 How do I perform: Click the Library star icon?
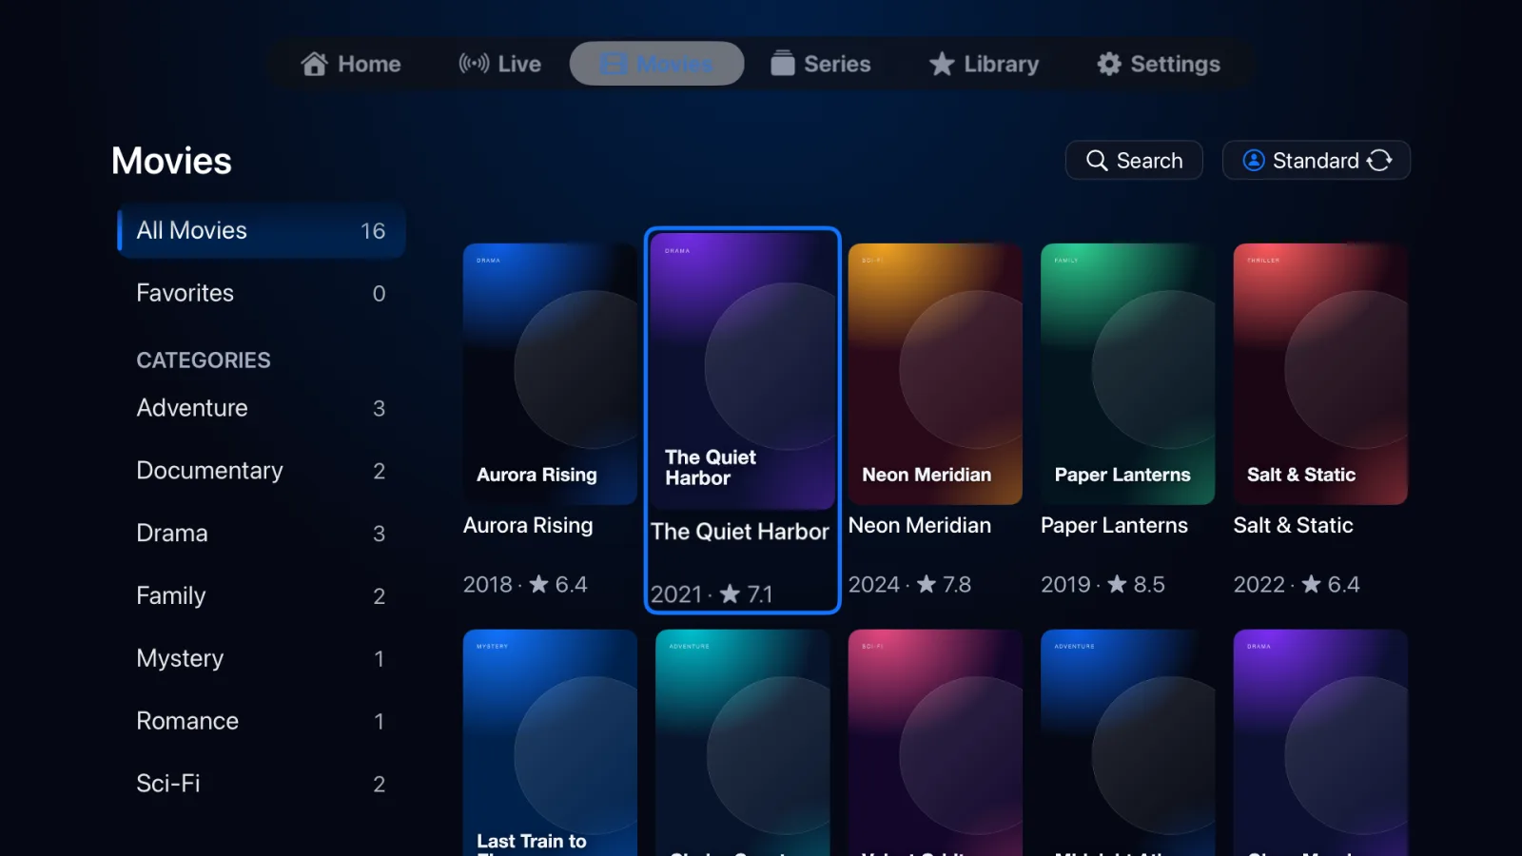942,64
